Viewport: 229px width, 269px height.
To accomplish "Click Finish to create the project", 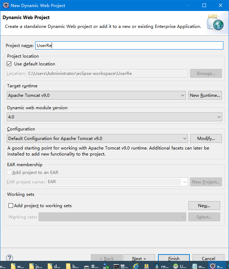I will point(174,258).
